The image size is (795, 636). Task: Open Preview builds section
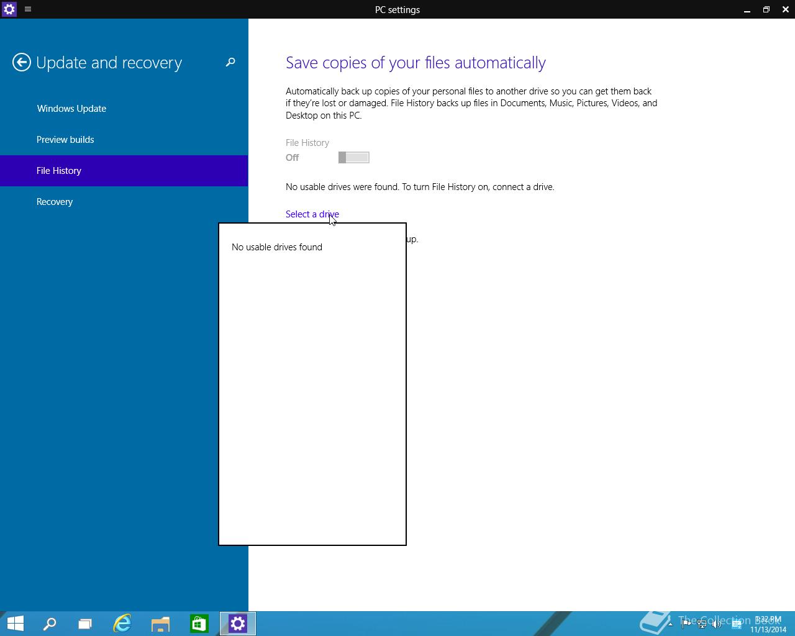click(124, 140)
